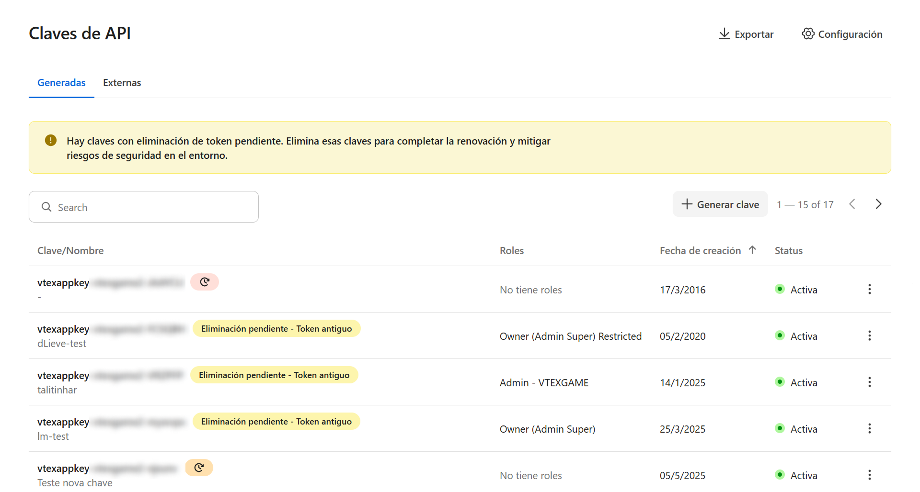Image resolution: width=920 pixels, height=492 pixels.
Task: Open Configuración gear settings
Action: point(808,34)
